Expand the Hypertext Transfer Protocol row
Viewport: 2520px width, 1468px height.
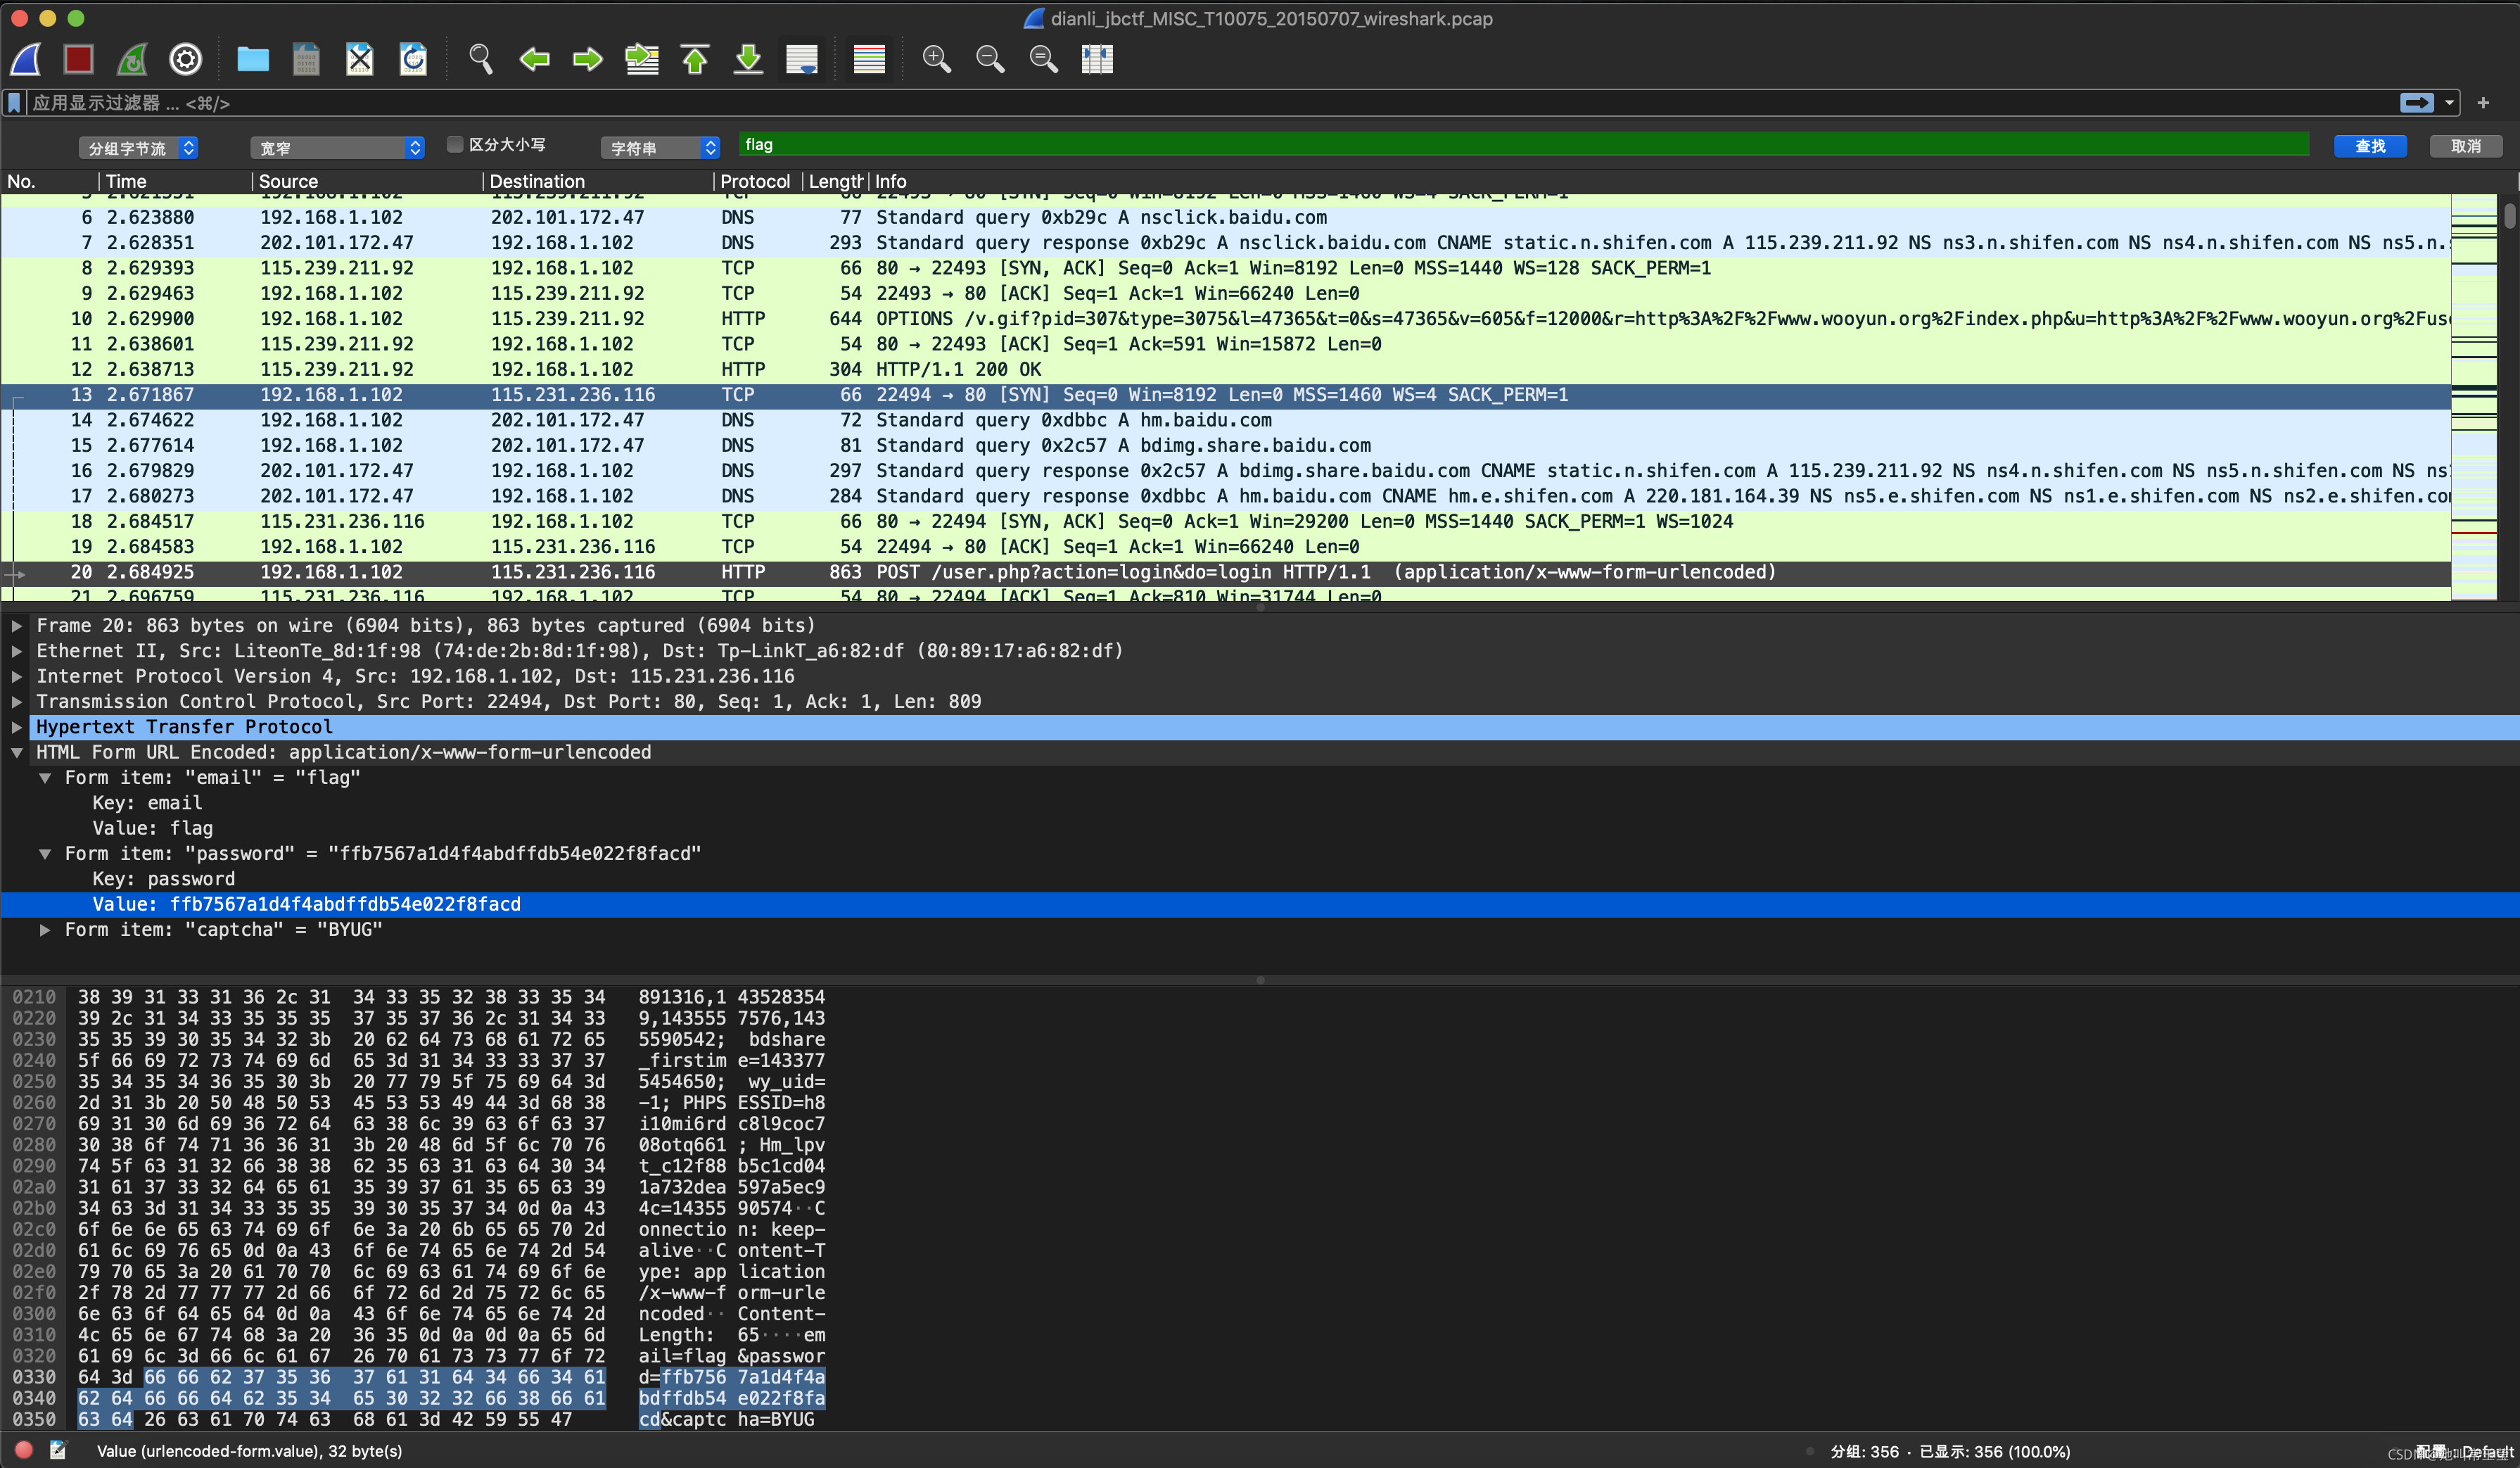coord(17,727)
